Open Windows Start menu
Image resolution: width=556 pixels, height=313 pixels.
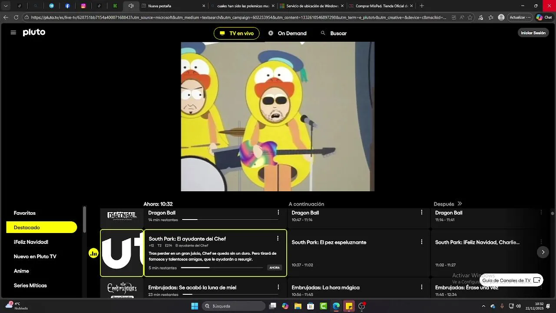point(195,306)
